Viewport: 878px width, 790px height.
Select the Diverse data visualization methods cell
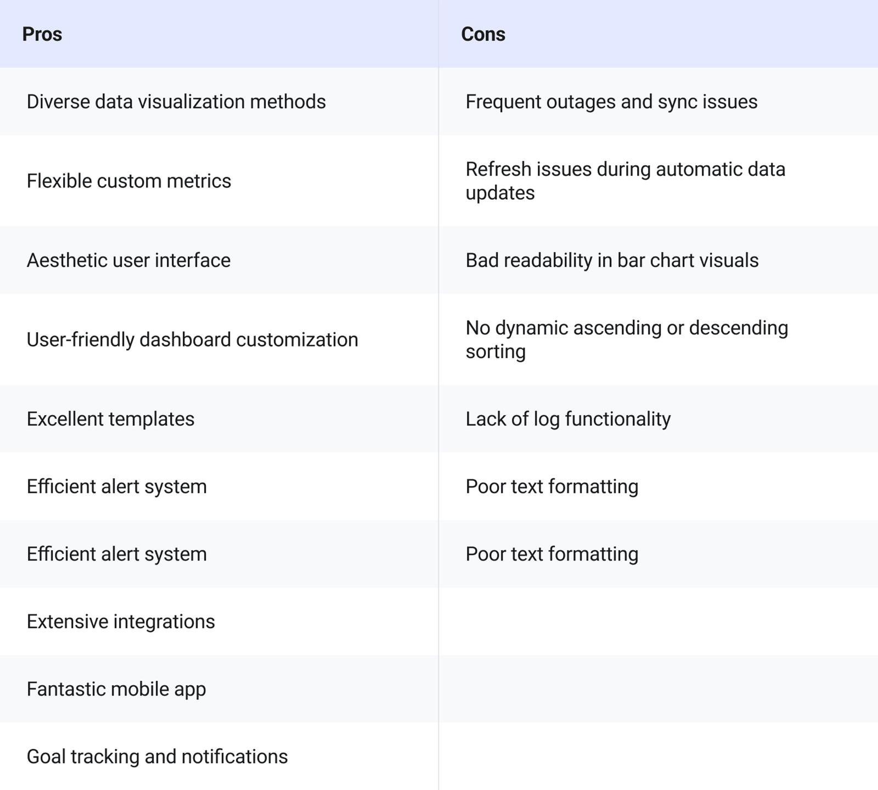point(176,102)
